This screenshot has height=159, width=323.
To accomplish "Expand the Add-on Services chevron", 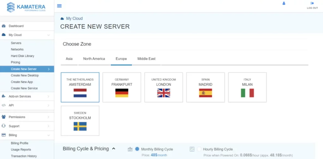I will click(x=48, y=96).
